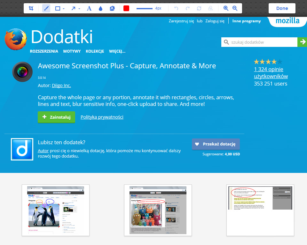Click the Przekaż dotację button
The height and width of the screenshot is (245, 307).
click(216, 144)
